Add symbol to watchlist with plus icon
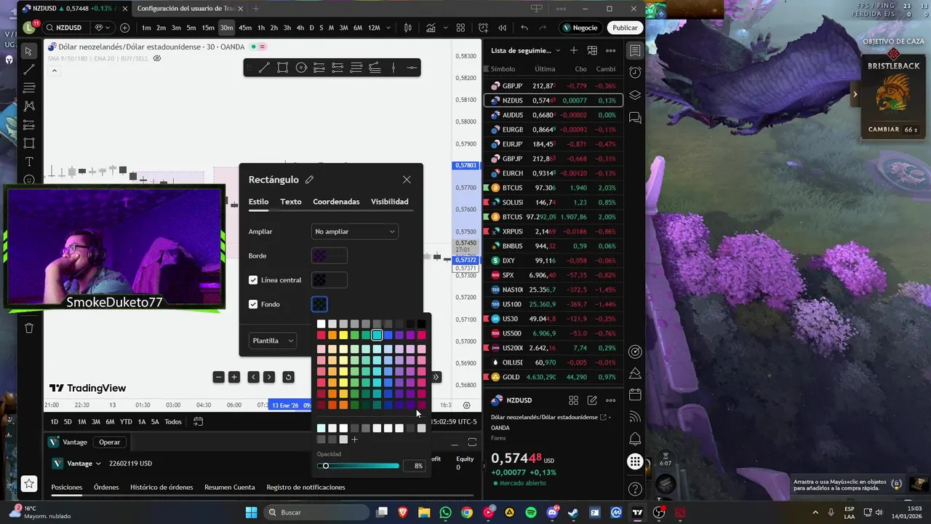 click(x=574, y=50)
